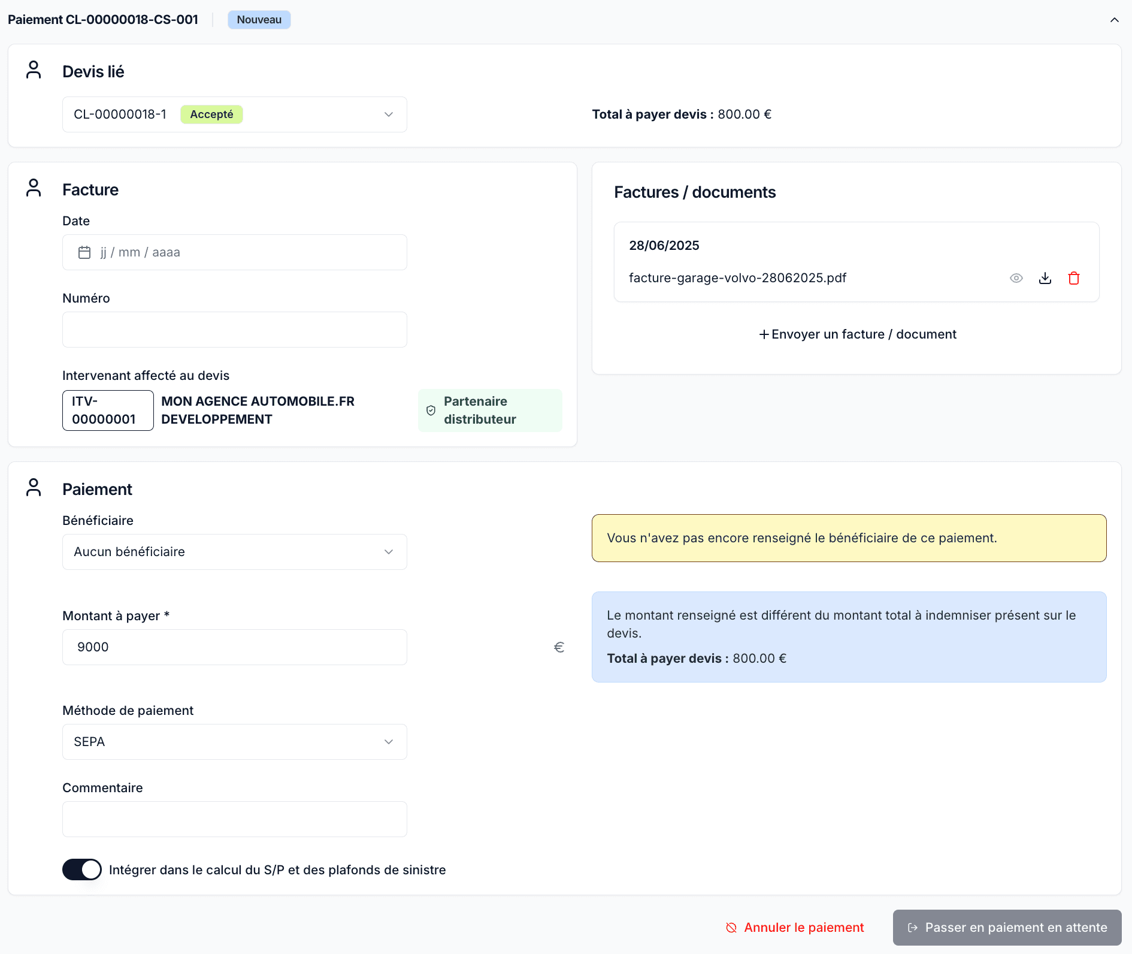The height and width of the screenshot is (954, 1132).
Task: Toggle S/P calculation integration switch
Action: pyautogui.click(x=82, y=870)
